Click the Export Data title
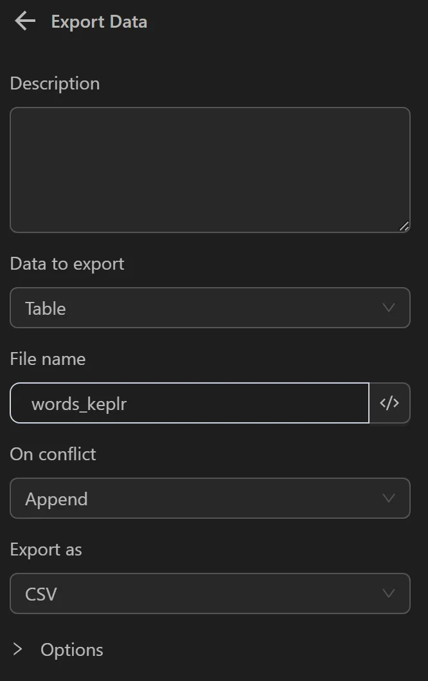The height and width of the screenshot is (681, 428). [98, 21]
